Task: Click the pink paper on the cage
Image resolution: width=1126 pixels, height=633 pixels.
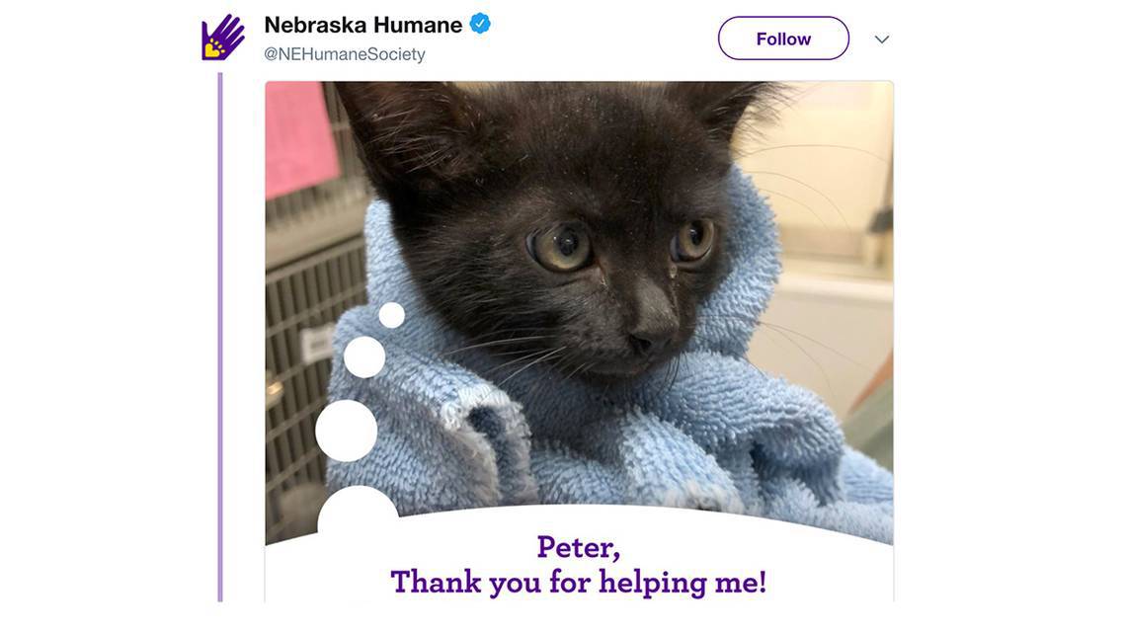Action: tap(300, 138)
